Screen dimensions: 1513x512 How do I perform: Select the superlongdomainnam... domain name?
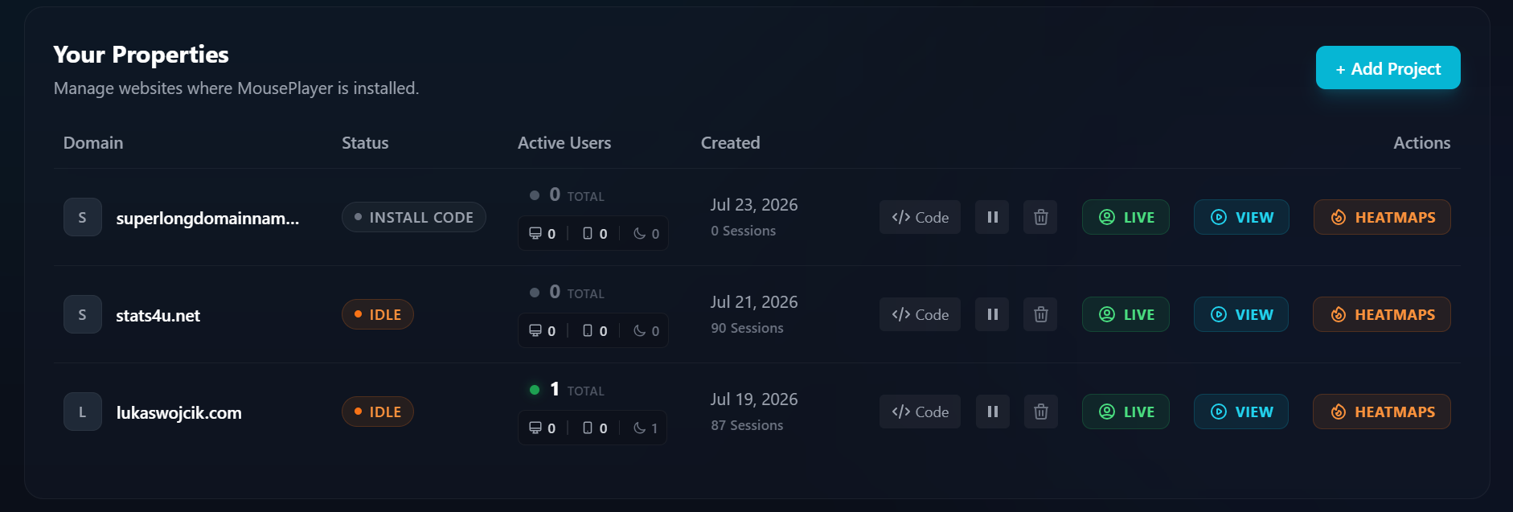pos(207,218)
